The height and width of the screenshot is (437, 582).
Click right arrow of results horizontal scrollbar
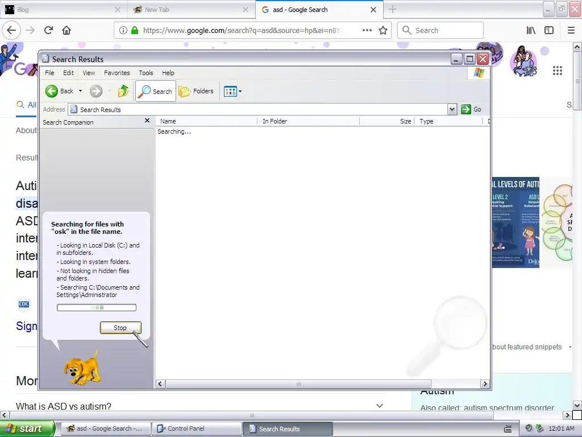coord(485,384)
